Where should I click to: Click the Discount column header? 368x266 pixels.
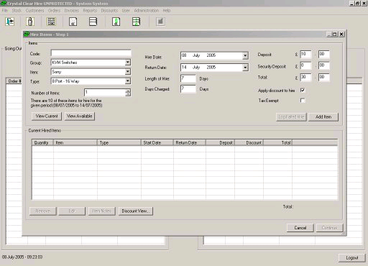pos(249,142)
